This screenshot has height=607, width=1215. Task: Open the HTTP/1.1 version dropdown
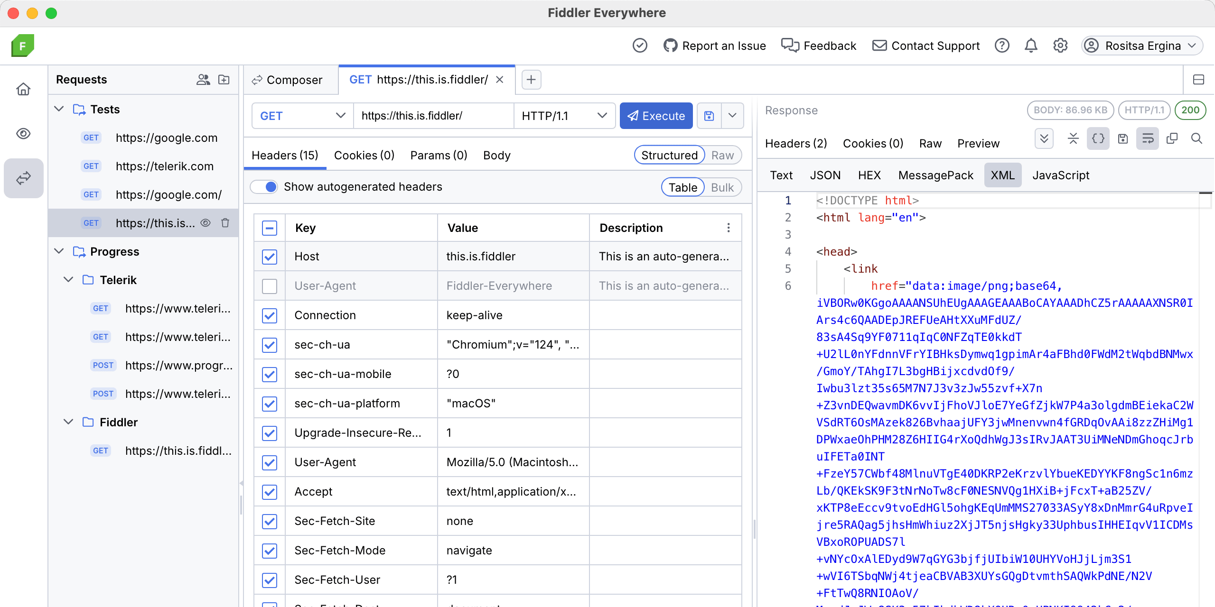point(564,116)
